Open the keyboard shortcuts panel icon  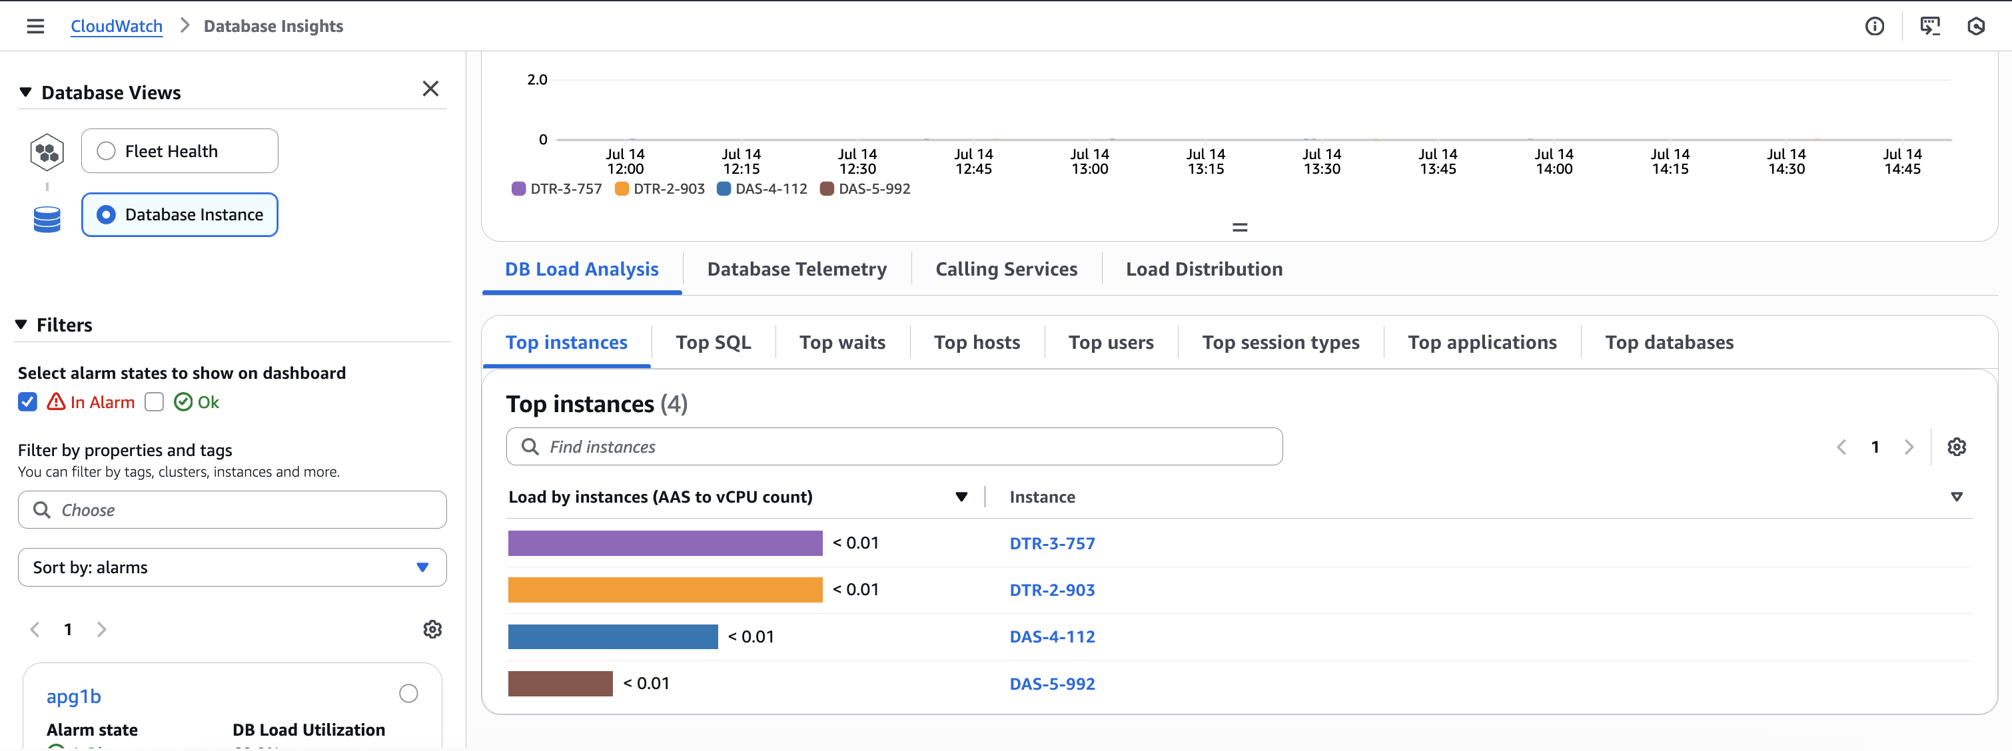tap(1931, 26)
